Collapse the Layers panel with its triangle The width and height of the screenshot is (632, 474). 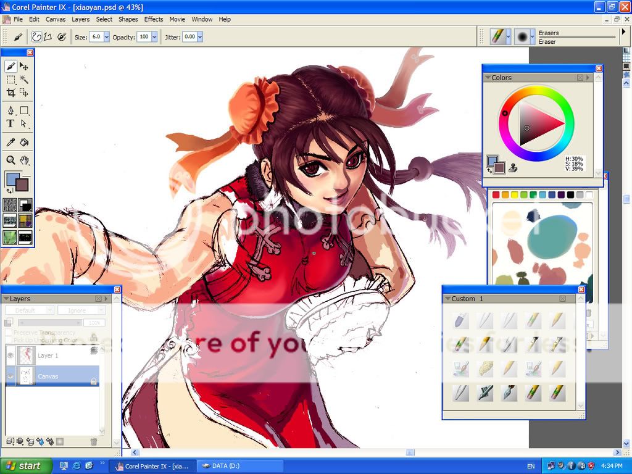[x=6, y=299]
